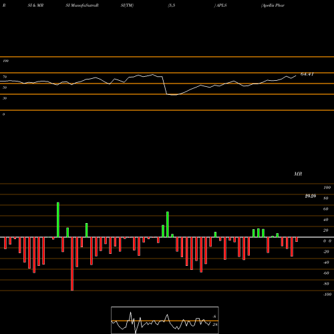334x334 pixels.
Task: Click the MR axis label -100
Action: 327,295
